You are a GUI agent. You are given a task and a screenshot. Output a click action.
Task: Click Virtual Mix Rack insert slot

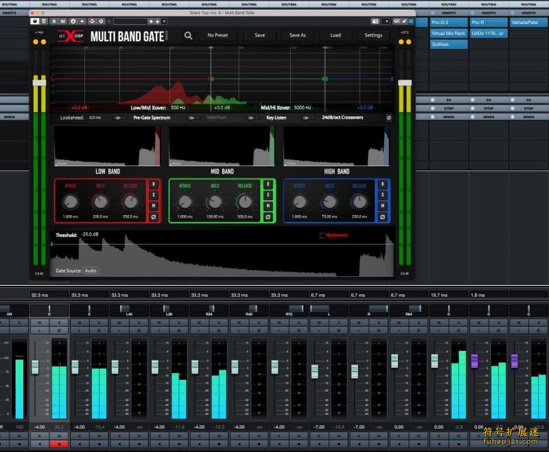449,33
